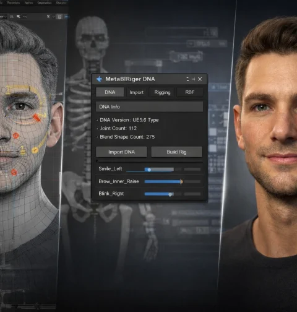Adjust the Smile_Left slider
Viewport: 297px width, 312px height.
tap(159, 170)
